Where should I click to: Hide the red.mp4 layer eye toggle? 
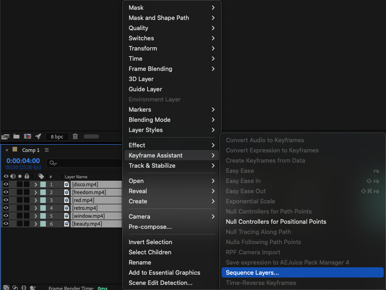pyautogui.click(x=6, y=200)
